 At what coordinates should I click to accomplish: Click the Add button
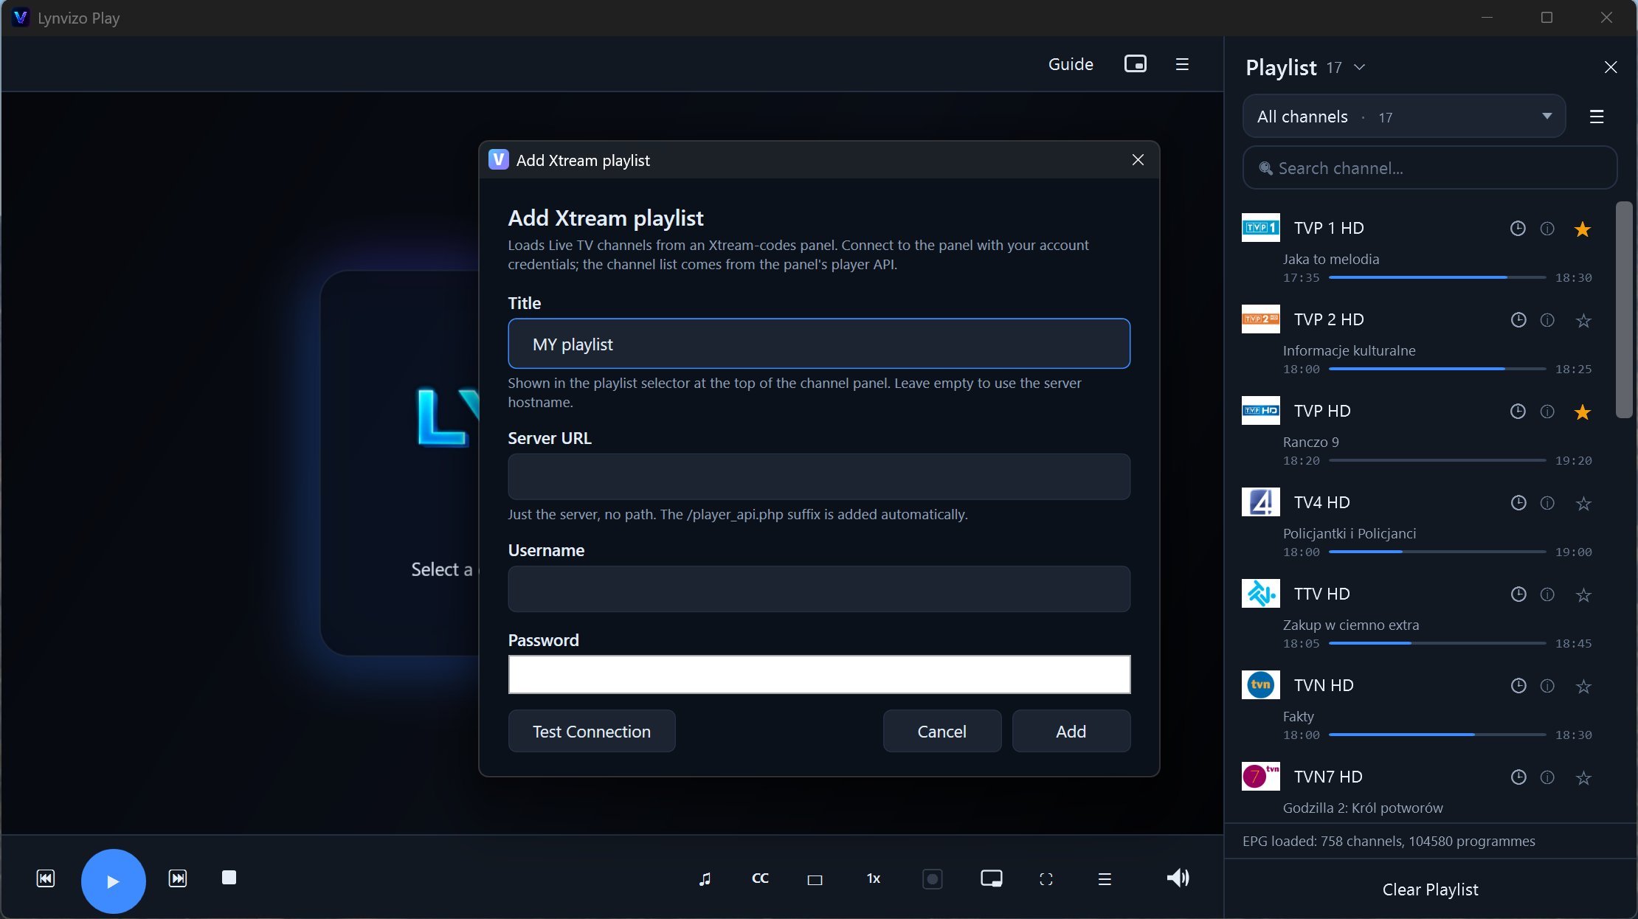coord(1071,731)
